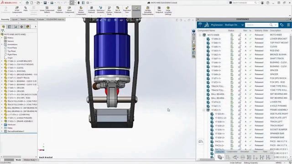Open the SOLIDWORKS Add-Ins tab
This screenshot has height=164, width=292.
pos(55,19)
